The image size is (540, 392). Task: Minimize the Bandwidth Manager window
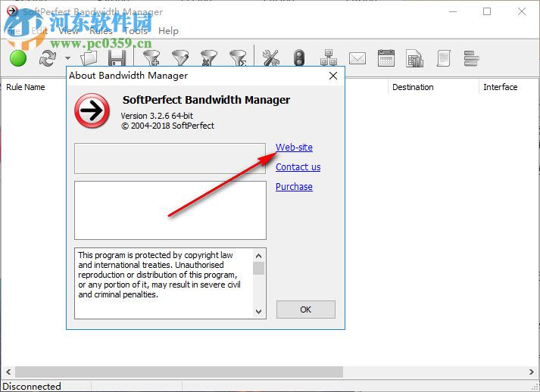coord(453,11)
